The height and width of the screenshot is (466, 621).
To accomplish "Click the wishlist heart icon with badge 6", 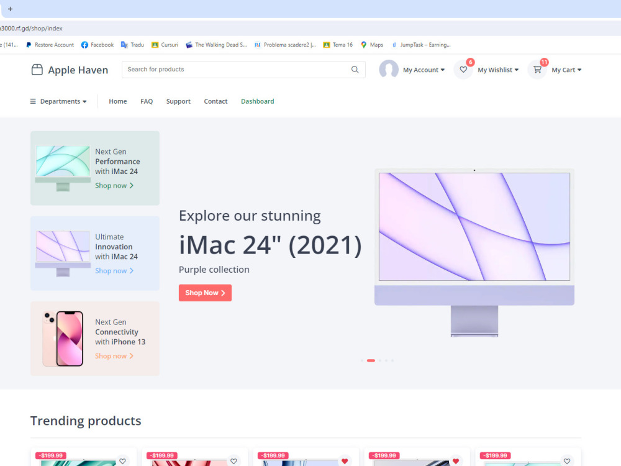I will coord(463,68).
